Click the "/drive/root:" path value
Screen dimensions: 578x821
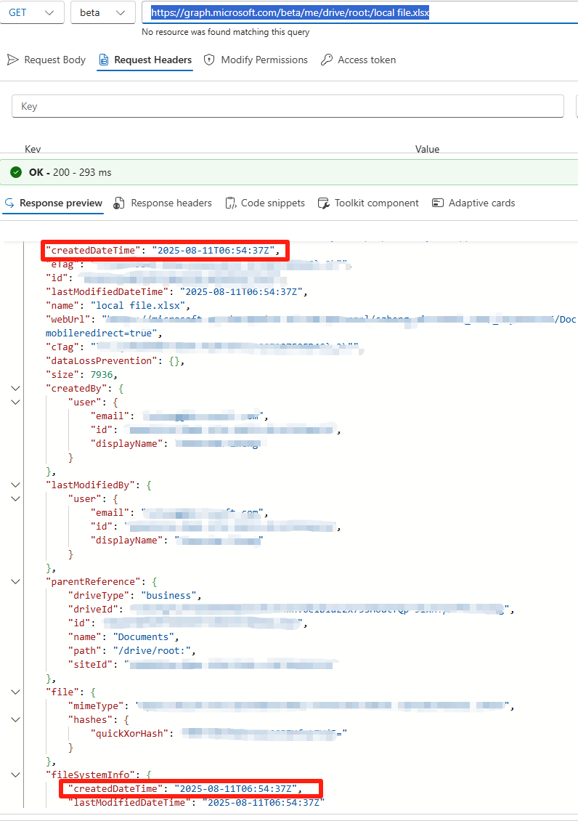[x=152, y=651]
